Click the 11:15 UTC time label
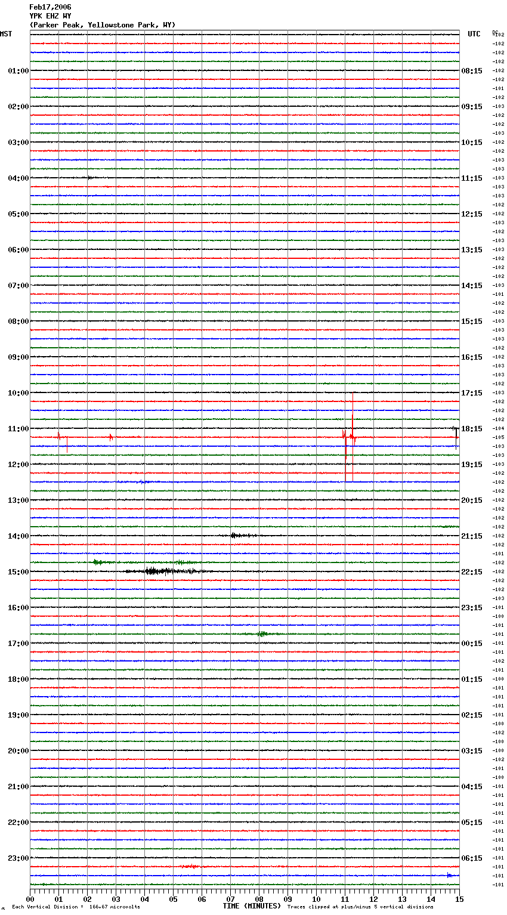The image size is (507, 915). pyautogui.click(x=472, y=178)
